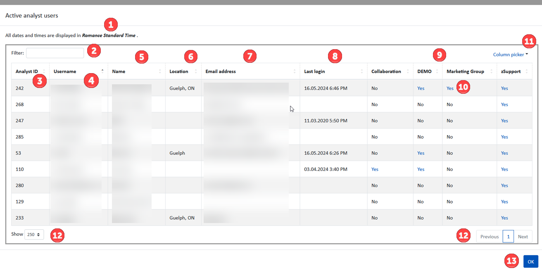This screenshot has width=542, height=273.
Task: Open the Column picker dropdown
Action: (511, 55)
